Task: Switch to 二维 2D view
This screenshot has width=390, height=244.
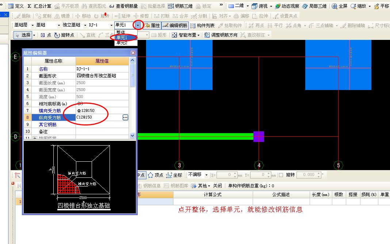Action: point(236,6)
